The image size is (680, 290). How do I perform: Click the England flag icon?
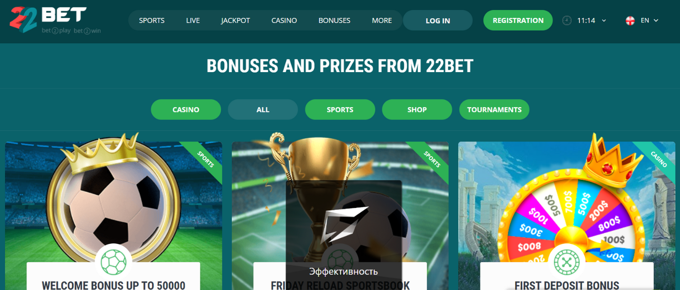(630, 20)
